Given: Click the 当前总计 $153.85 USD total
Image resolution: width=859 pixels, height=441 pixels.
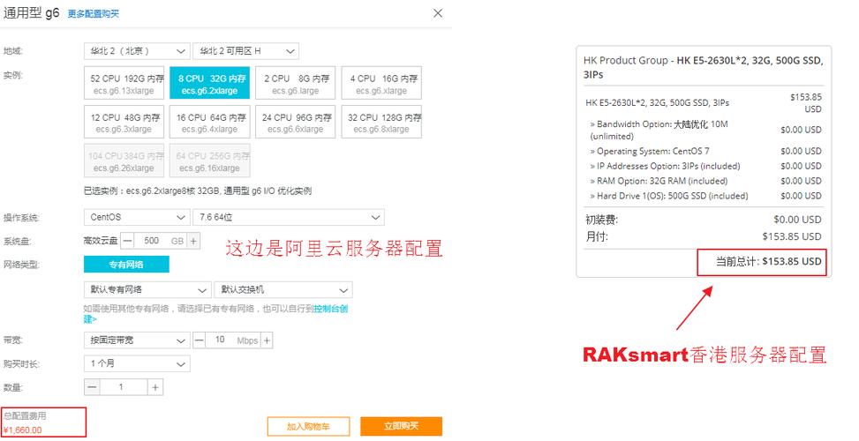Looking at the screenshot, I should pos(769,262).
